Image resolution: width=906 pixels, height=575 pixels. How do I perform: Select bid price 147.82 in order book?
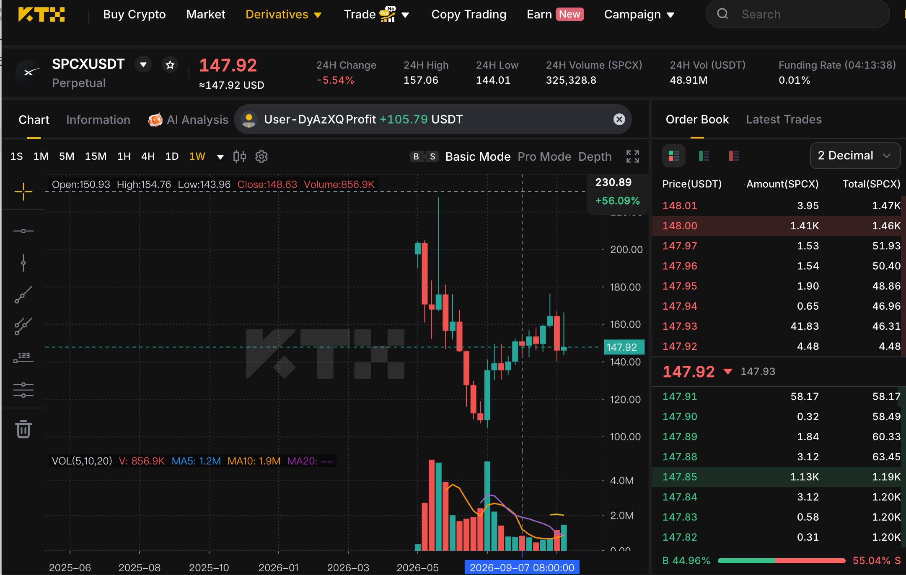coord(680,537)
